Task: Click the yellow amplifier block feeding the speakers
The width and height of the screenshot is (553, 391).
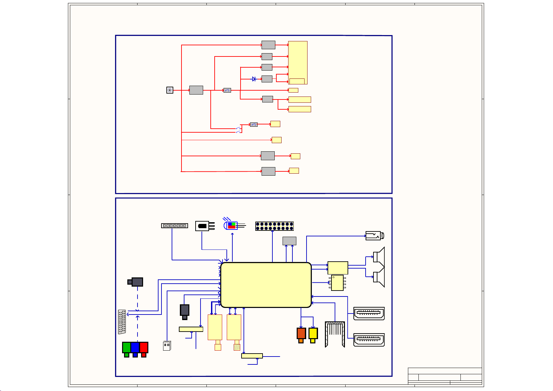Action: [x=338, y=268]
